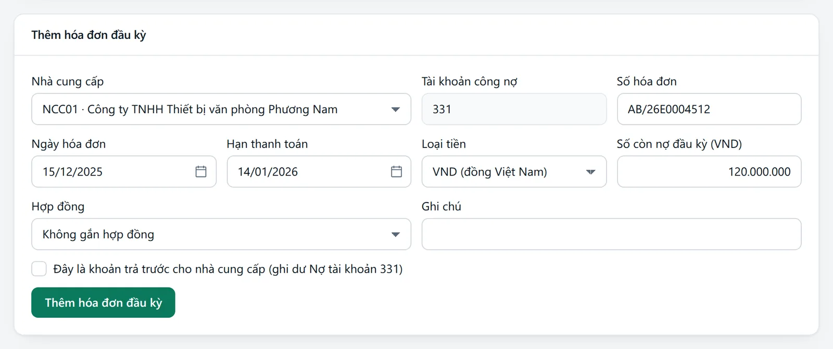
Task: Tick the khoản trả trước checkbox
Action: point(39,269)
